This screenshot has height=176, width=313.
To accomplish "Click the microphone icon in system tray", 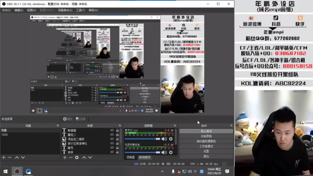I will click(173, 171).
